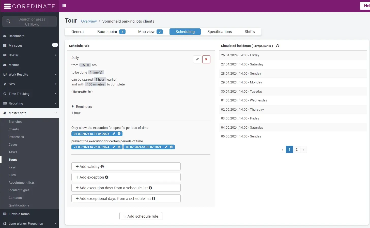This screenshot has height=228, width=370.
Task: Refresh the simulated incidents list
Action: (x=277, y=46)
